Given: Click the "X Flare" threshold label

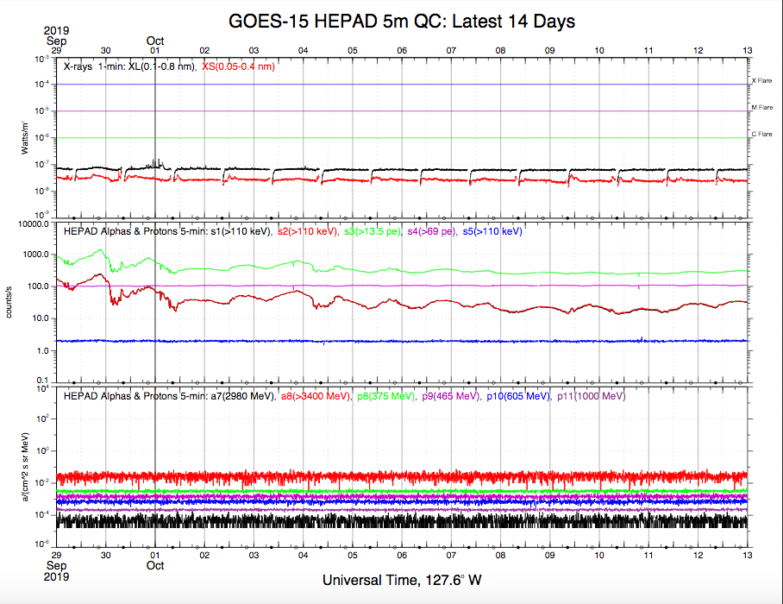Looking at the screenshot, I should pyautogui.click(x=761, y=81).
